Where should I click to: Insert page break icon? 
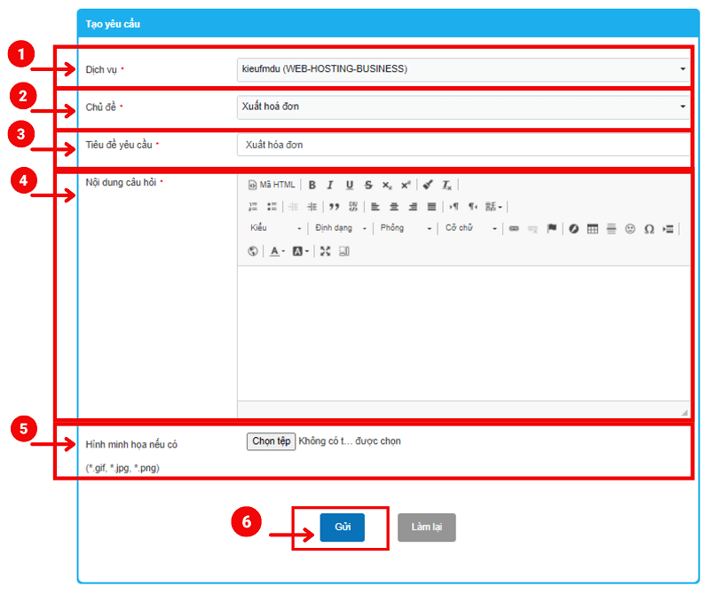pos(668,228)
